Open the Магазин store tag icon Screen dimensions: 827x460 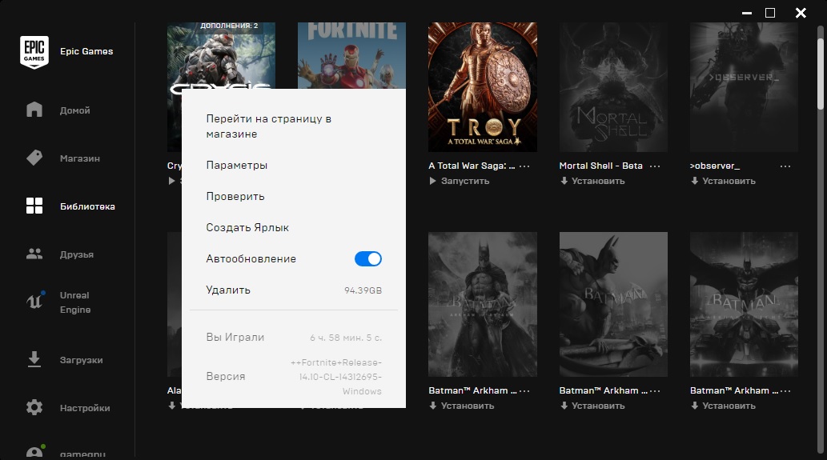(34, 158)
